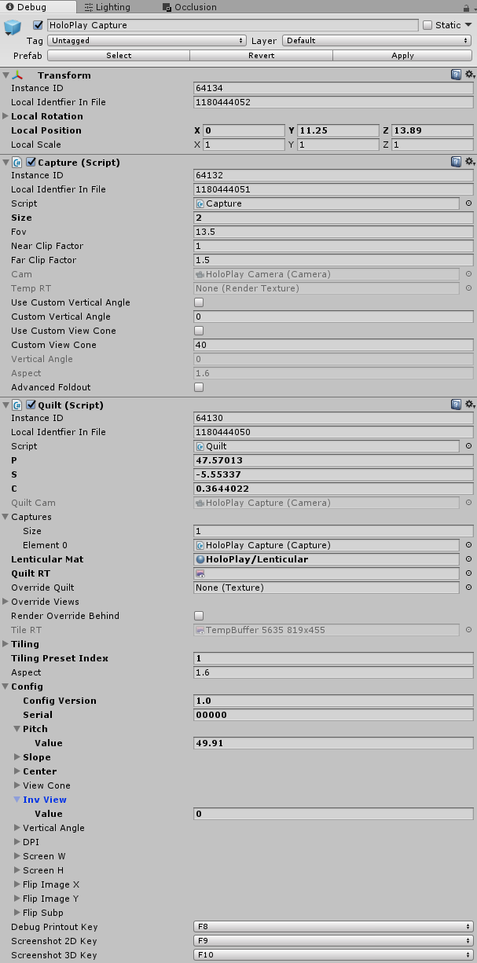Expand the Override Views foldout
Viewport: 477px width, 963px height.
pos(6,602)
